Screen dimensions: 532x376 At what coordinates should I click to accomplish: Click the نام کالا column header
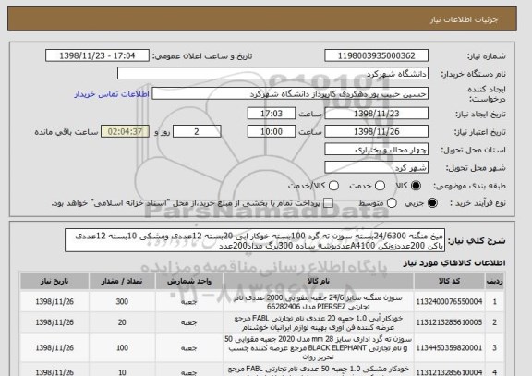(x=319, y=282)
